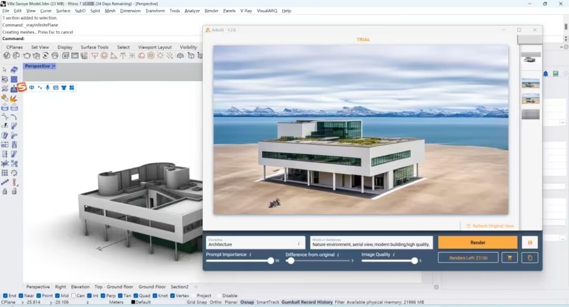Click Refresh Original View link
Viewport: 569px width, 307px height.
click(x=490, y=226)
